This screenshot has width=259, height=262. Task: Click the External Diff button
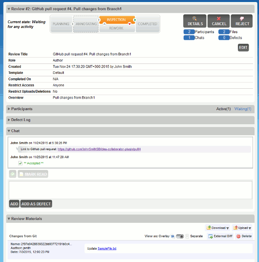[220, 236]
